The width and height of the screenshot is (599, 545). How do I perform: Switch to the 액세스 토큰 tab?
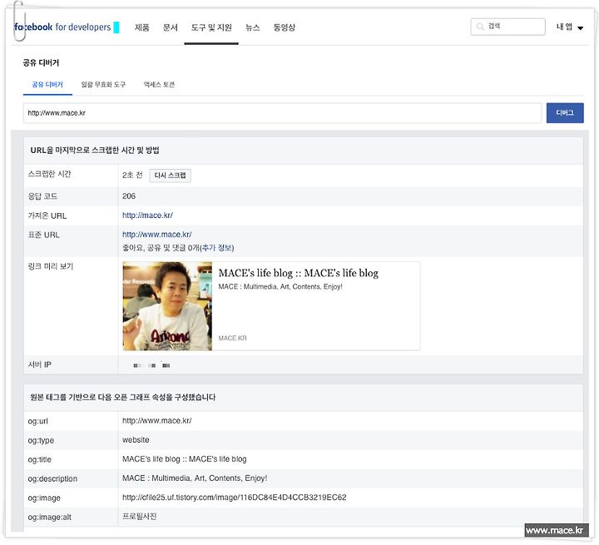(159, 85)
